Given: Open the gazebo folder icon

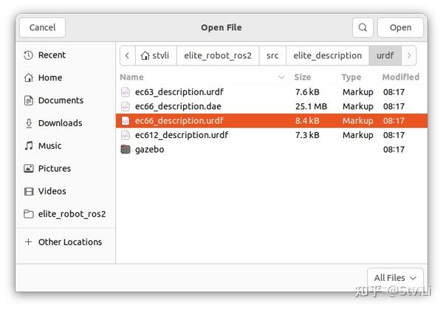Looking at the screenshot, I should click(x=126, y=149).
